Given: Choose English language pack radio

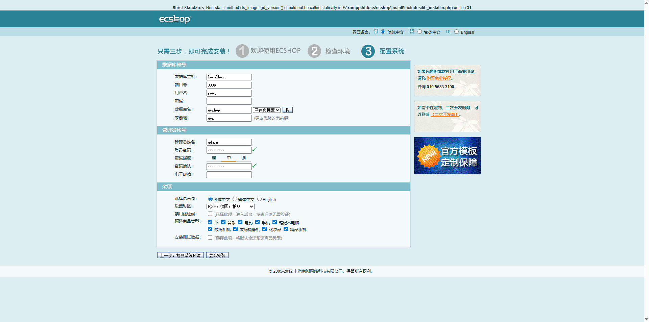Looking at the screenshot, I should point(259,199).
